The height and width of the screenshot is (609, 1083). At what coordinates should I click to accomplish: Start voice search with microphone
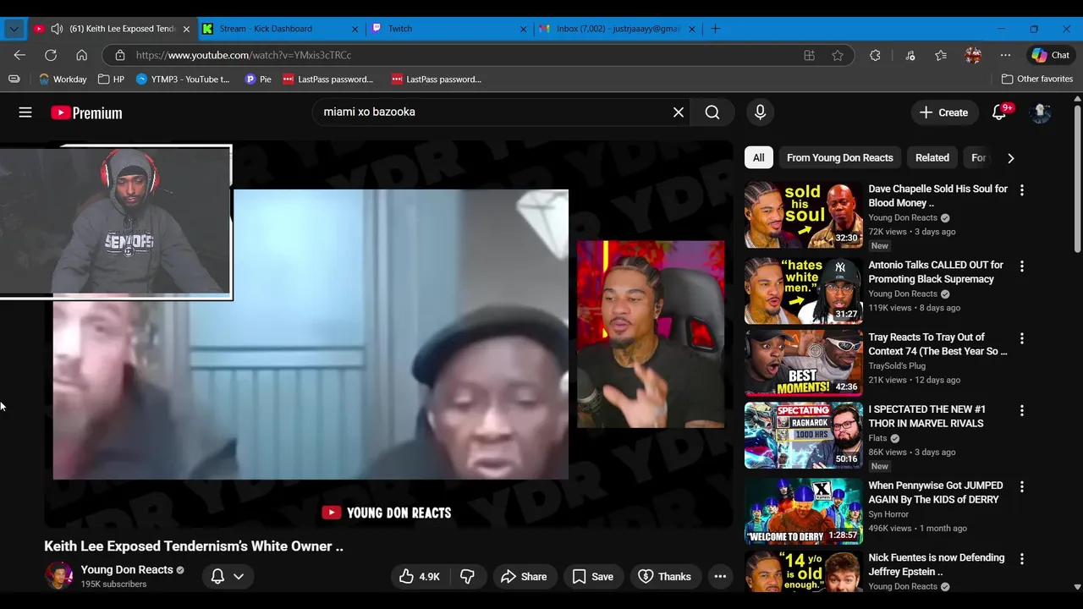(x=760, y=112)
